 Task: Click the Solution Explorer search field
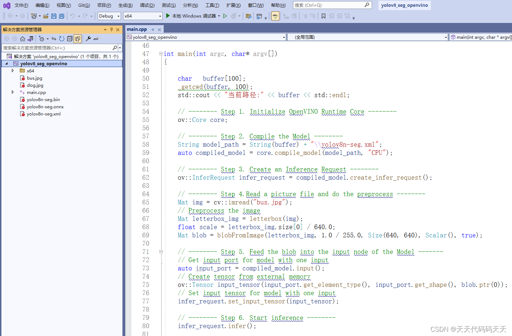point(57,48)
